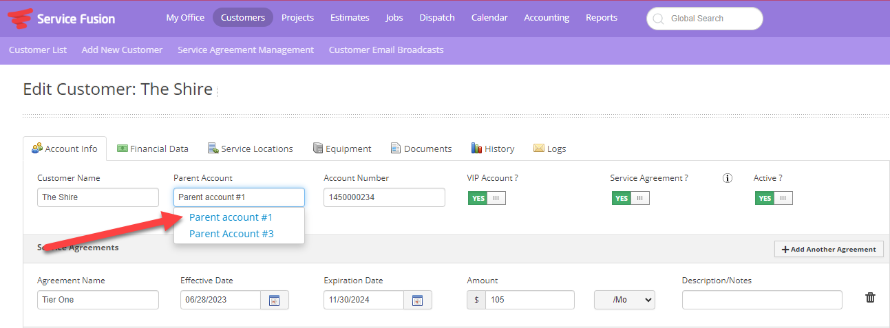Viewport: 890px width, 328px height.
Task: Delete the Tier One agreement with trash icon
Action: 871,298
